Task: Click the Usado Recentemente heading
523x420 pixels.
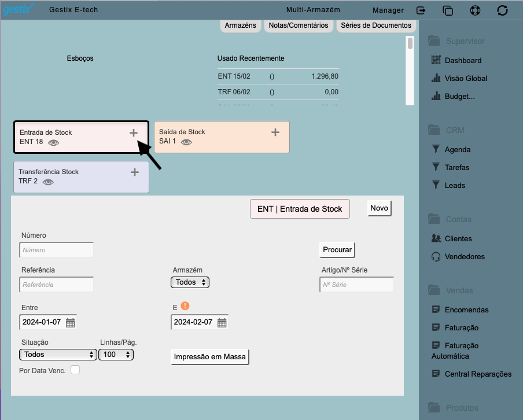Action: pyautogui.click(x=251, y=58)
